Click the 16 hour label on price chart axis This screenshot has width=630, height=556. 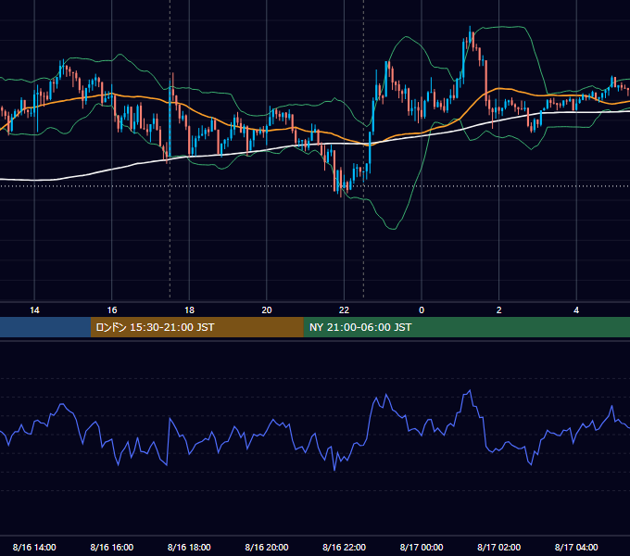click(x=112, y=310)
